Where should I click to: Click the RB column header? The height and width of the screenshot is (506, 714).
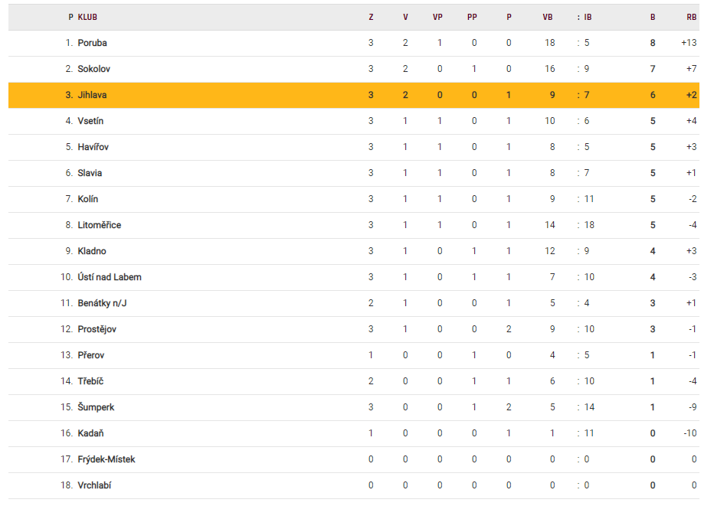click(x=691, y=17)
